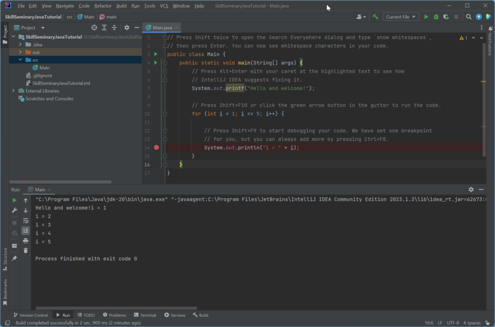The image size is (495, 327).
Task: Open Notifications bell in right sidebar
Action: tap(491, 29)
